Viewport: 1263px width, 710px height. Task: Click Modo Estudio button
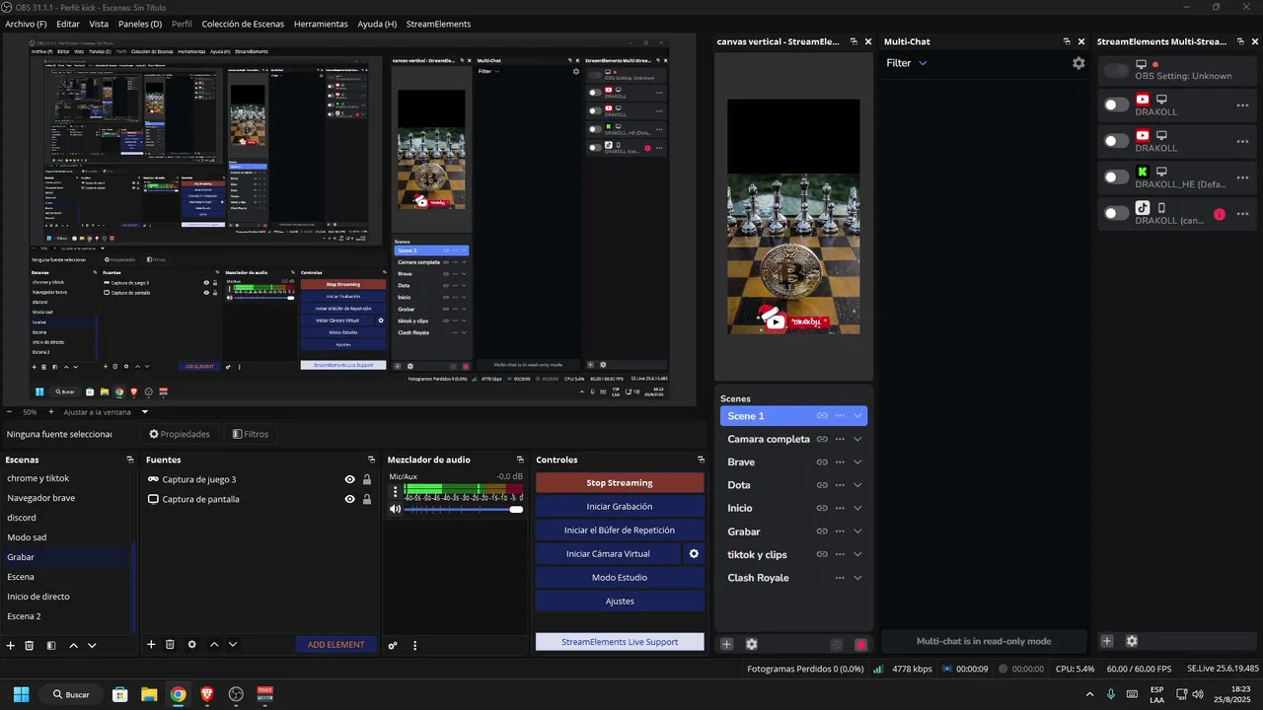click(x=620, y=577)
